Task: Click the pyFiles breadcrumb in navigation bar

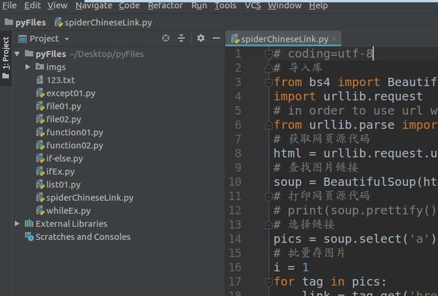Action: click(x=25, y=23)
